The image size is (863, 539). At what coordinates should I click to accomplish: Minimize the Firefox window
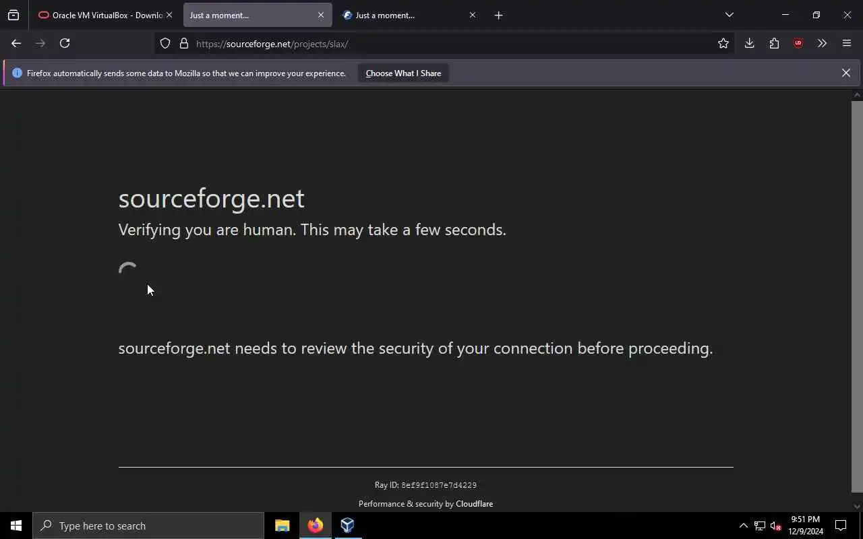click(785, 15)
